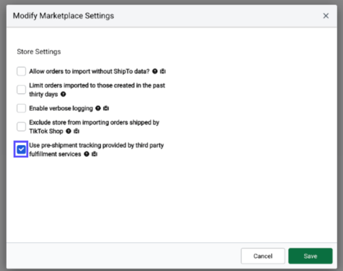Check Exclude store from TikTok Shop orders

[21, 127]
